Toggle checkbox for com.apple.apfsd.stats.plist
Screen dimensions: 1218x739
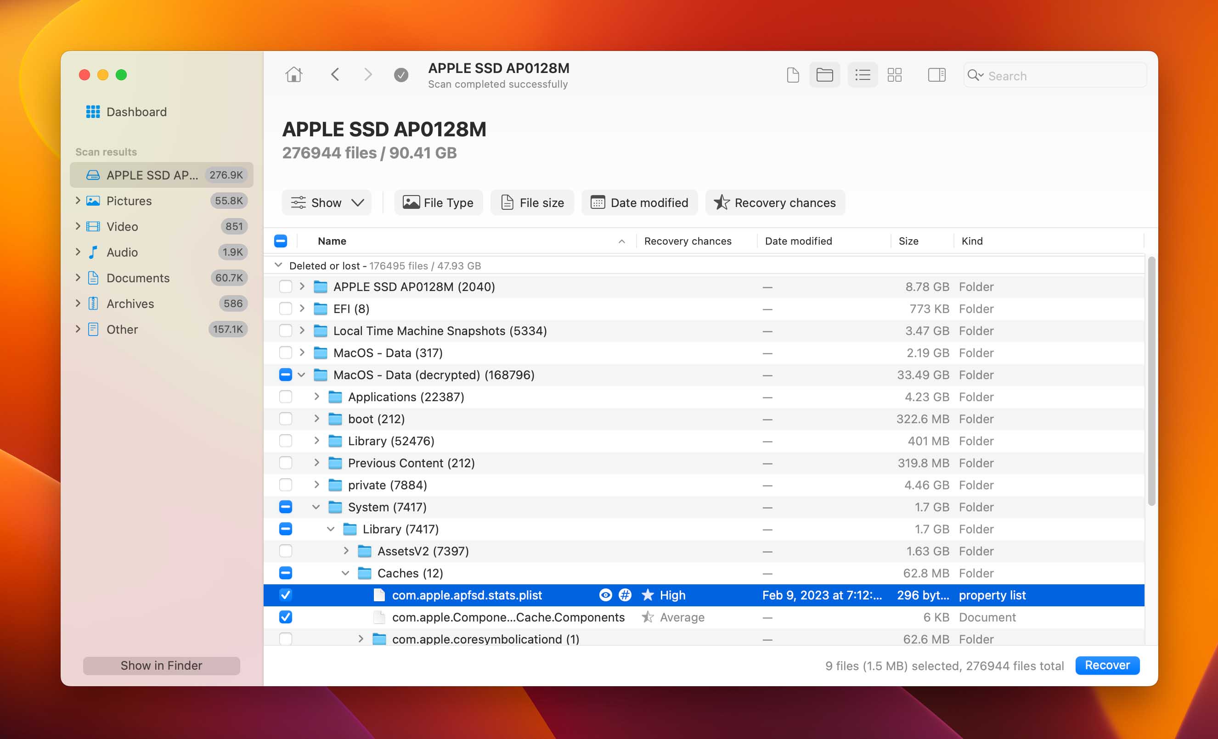(x=285, y=595)
